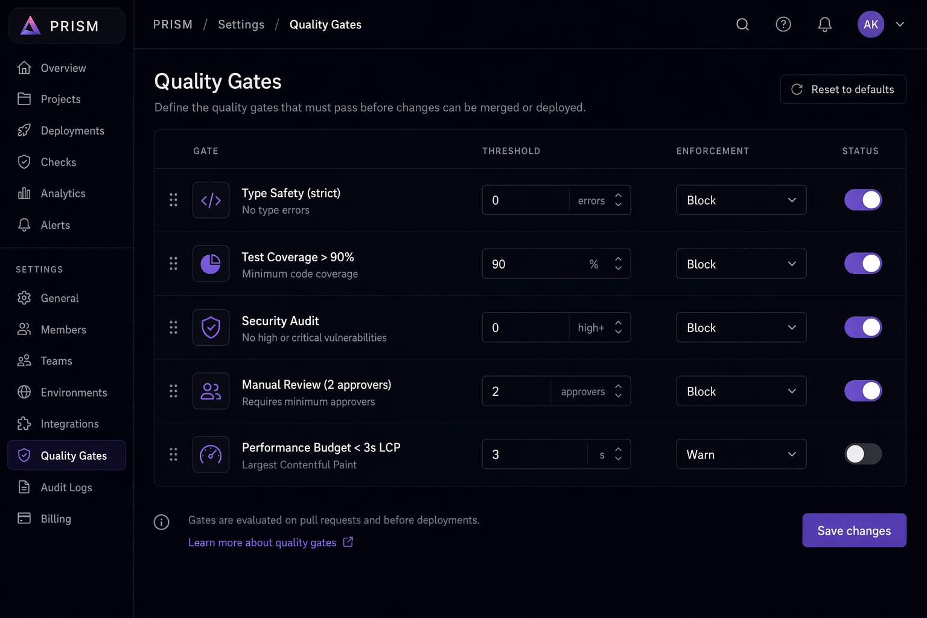927x618 pixels.
Task: Click the AK user avatar
Action: pyautogui.click(x=871, y=24)
